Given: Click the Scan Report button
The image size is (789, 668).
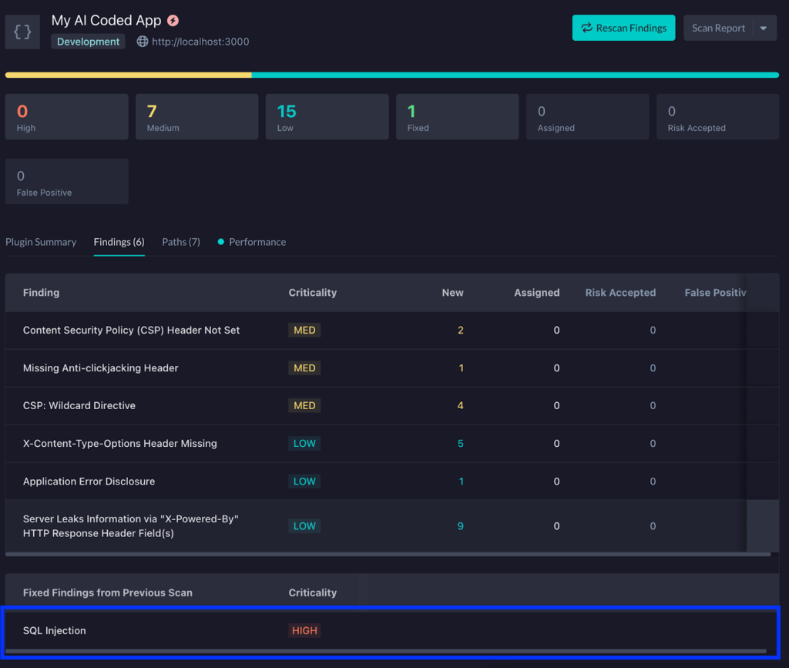Looking at the screenshot, I should pyautogui.click(x=717, y=27).
